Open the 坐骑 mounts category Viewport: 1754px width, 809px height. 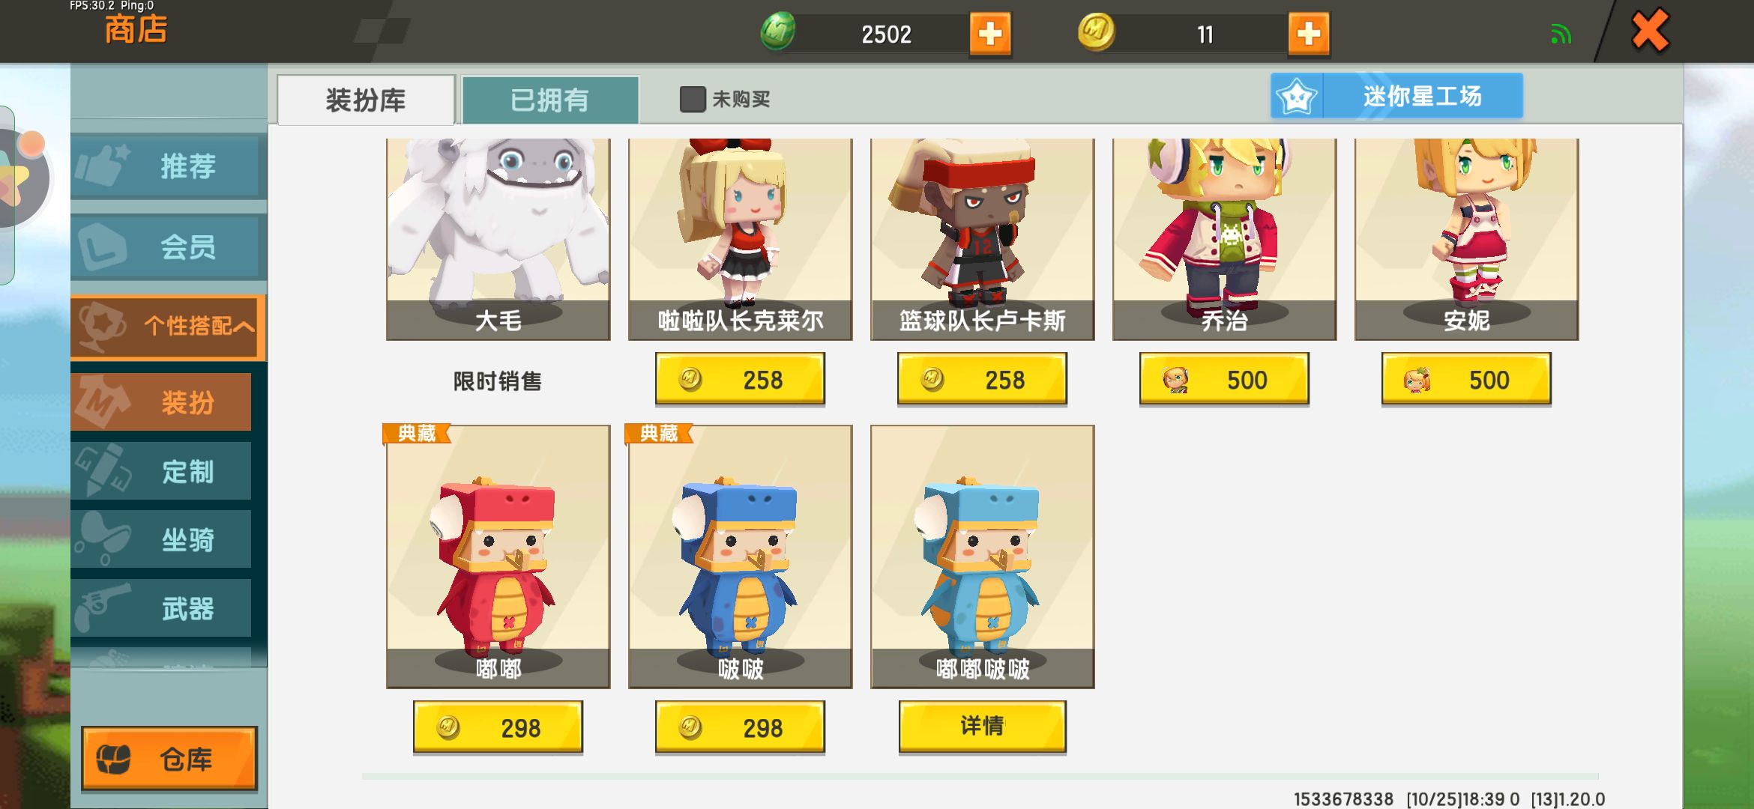coord(161,539)
